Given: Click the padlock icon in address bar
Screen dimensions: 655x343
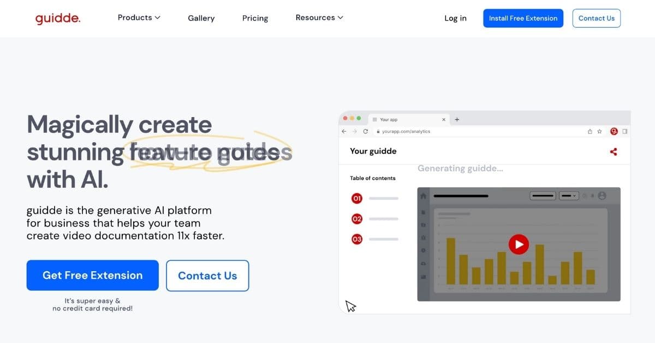Looking at the screenshot, I should pyautogui.click(x=377, y=131).
